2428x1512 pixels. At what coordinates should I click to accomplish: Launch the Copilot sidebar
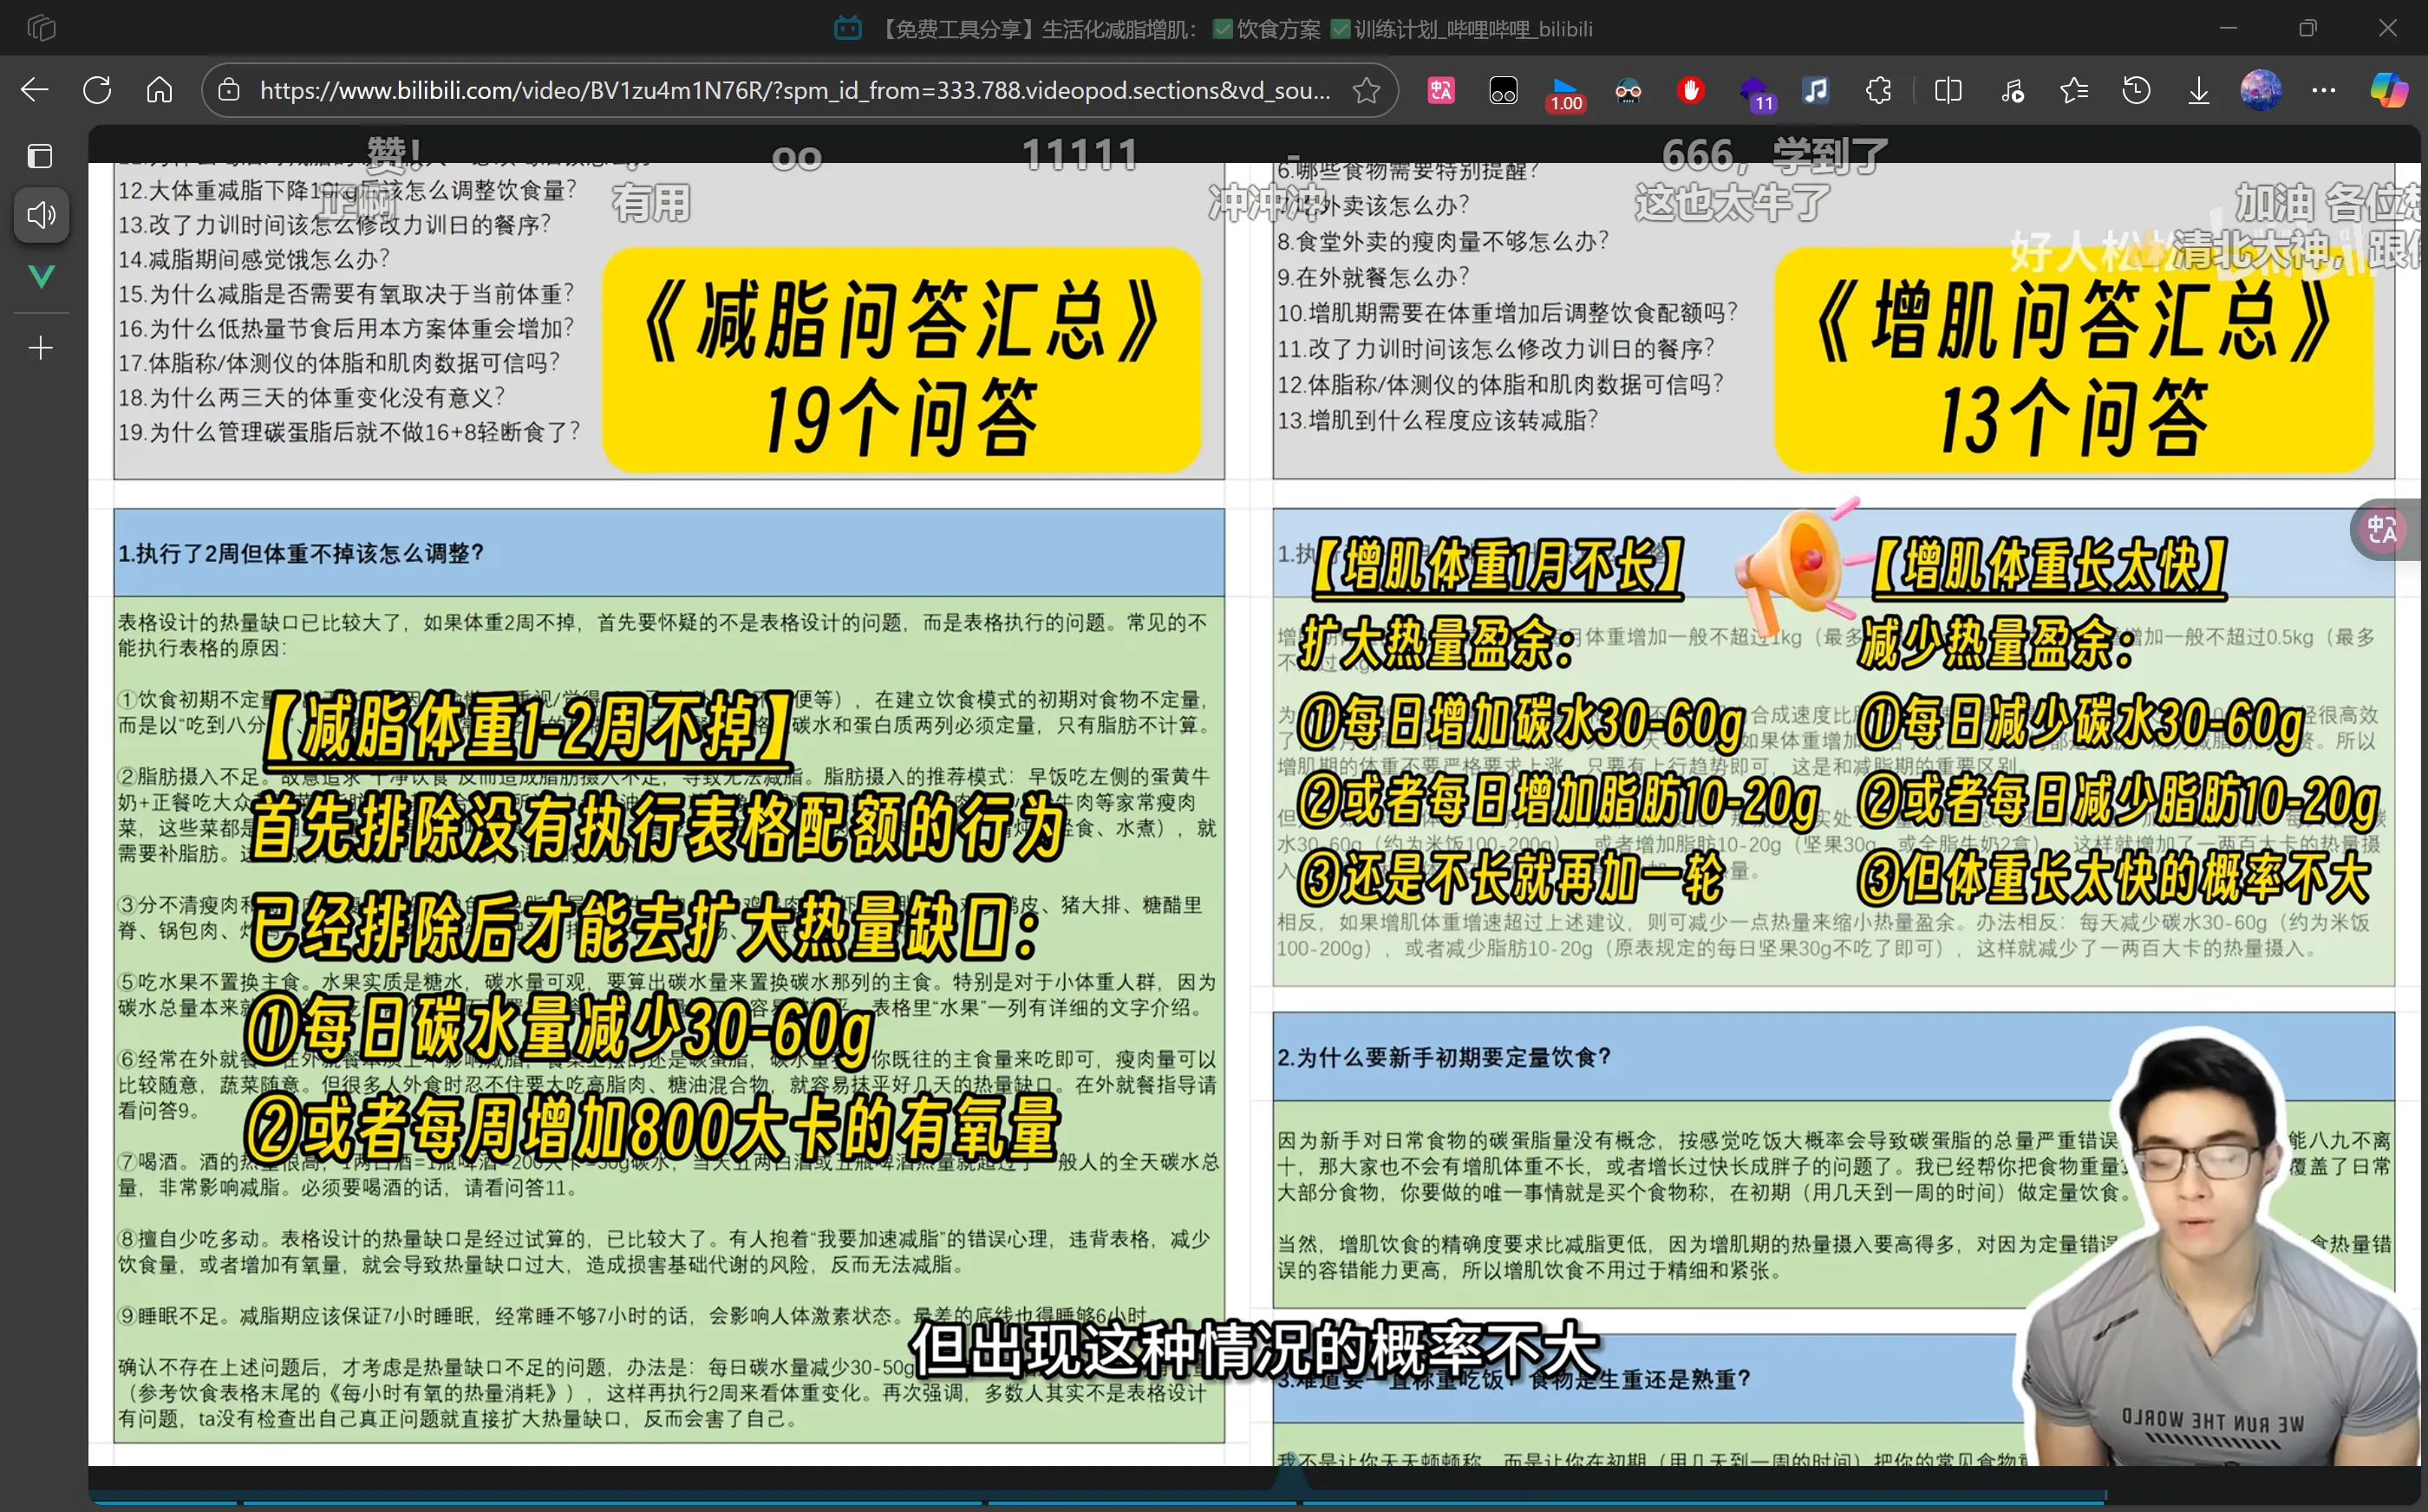click(2389, 91)
